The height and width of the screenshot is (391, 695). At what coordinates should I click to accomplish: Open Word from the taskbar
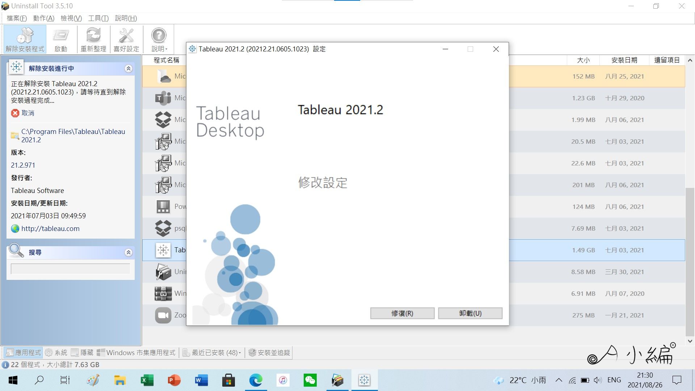pos(201,380)
